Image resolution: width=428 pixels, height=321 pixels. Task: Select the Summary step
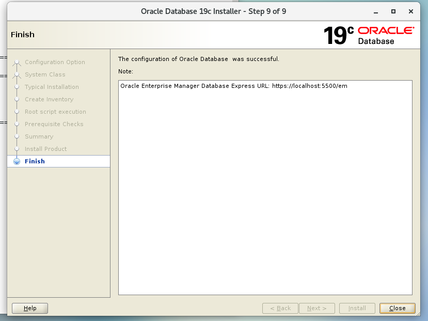tap(39, 136)
